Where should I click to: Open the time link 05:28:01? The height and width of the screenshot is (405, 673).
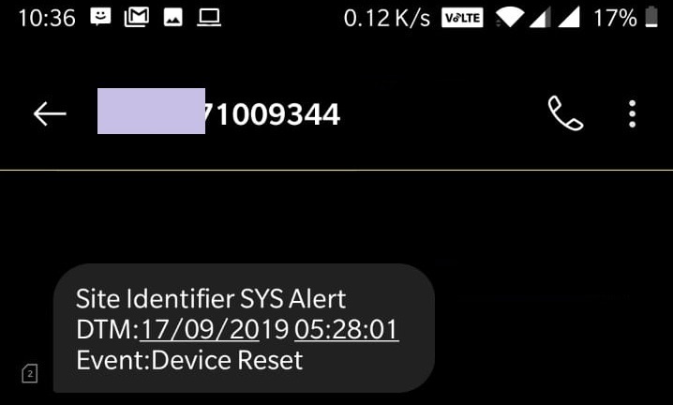347,329
